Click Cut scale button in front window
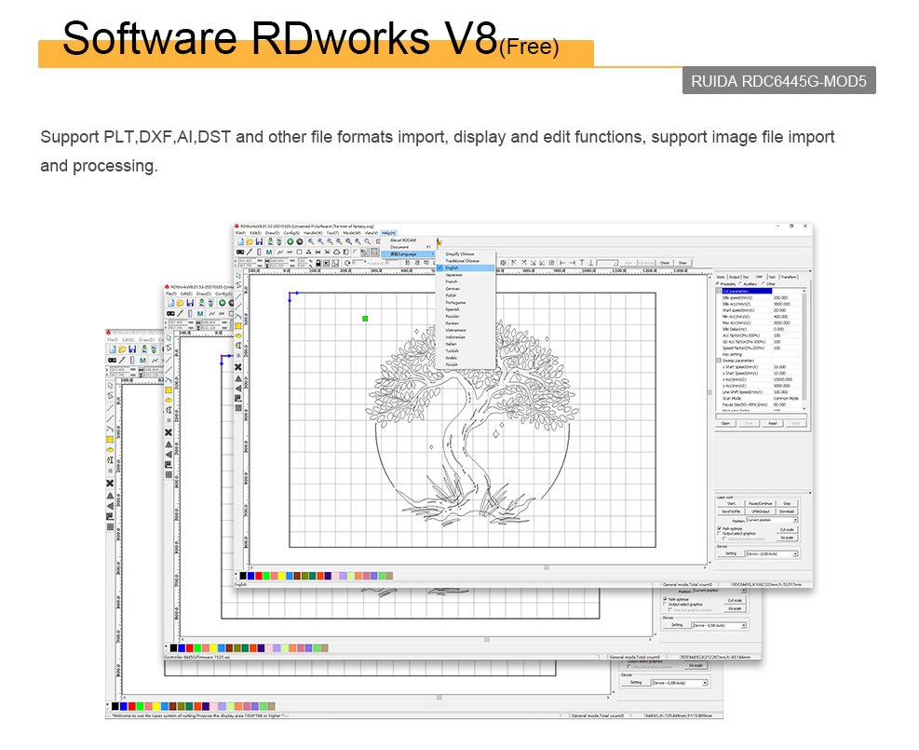Image resolution: width=919 pixels, height=750 pixels. click(x=787, y=530)
